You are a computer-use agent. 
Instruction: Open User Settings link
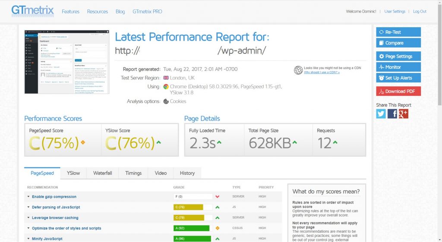pyautogui.click(x=395, y=12)
